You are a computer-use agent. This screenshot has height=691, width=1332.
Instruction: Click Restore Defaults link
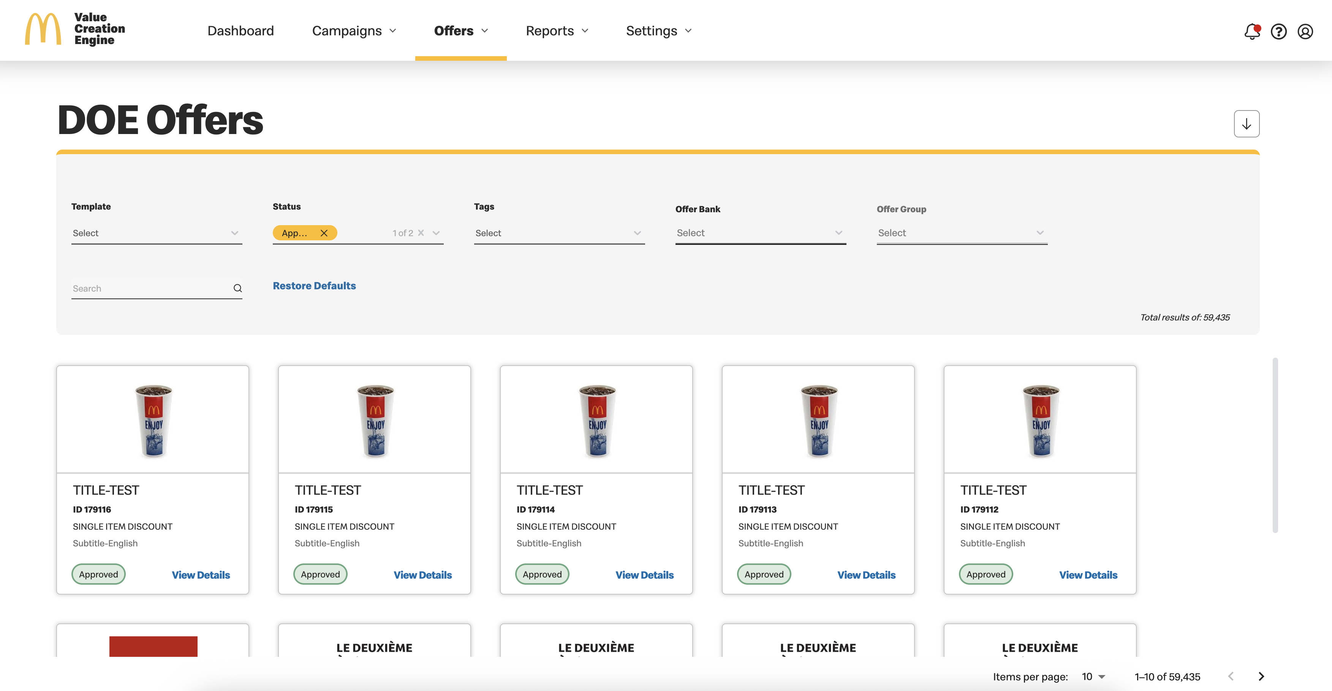pos(315,286)
